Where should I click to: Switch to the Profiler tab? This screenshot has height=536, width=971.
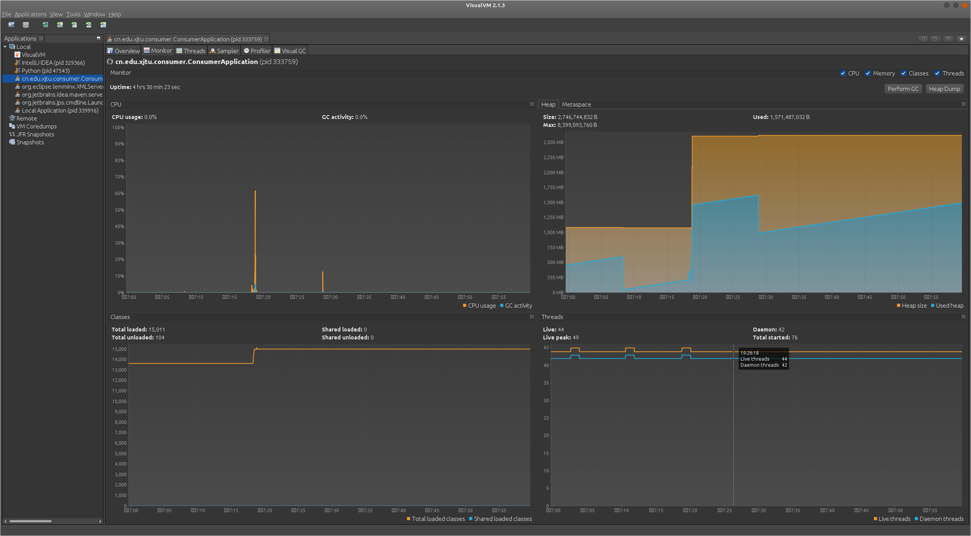tap(257, 51)
